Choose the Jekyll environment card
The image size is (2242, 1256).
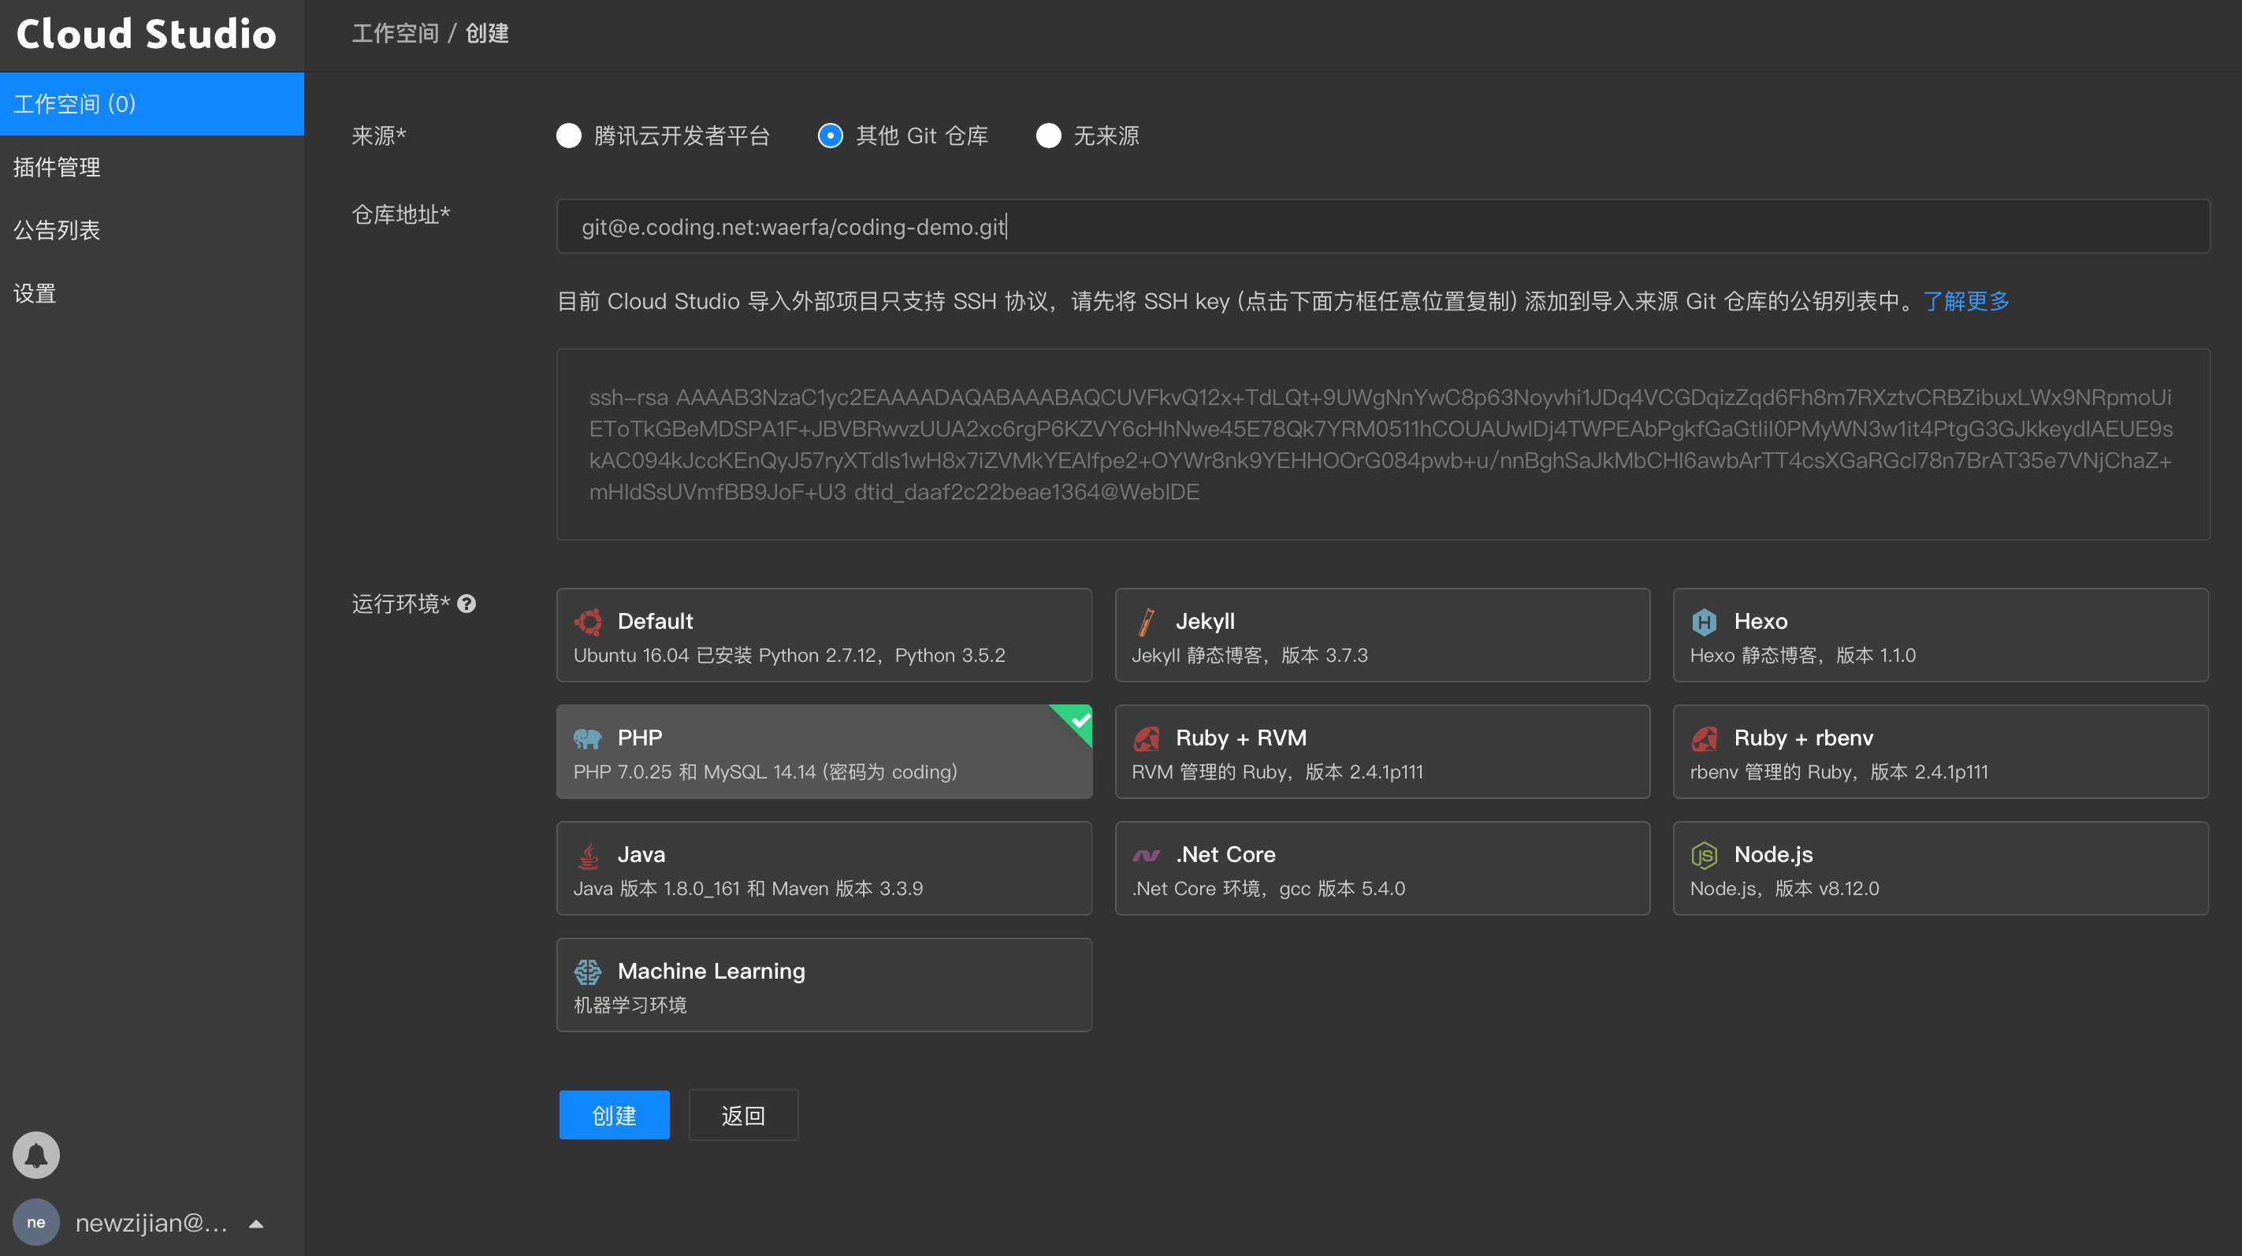click(x=1382, y=634)
